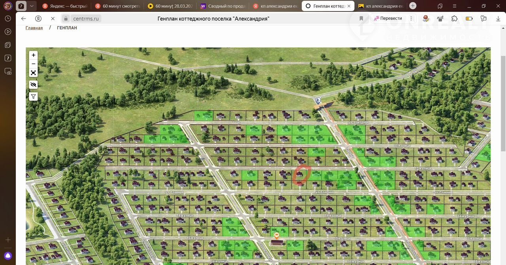Click the centrms.ru address field
This screenshot has width=506, height=265.
86,19
